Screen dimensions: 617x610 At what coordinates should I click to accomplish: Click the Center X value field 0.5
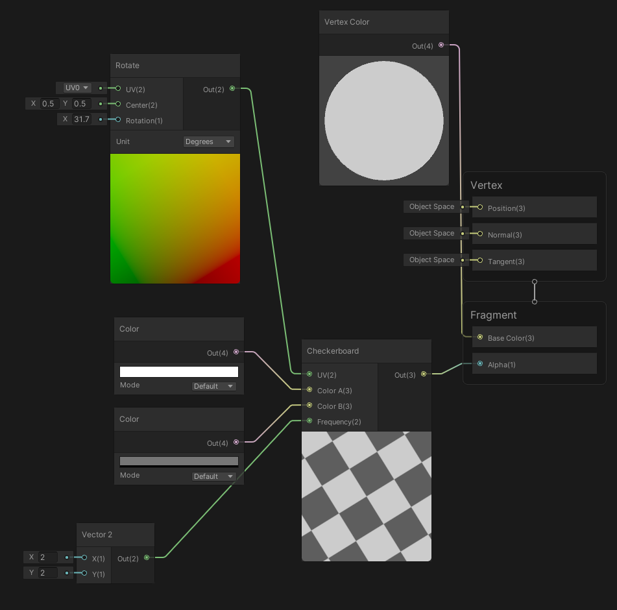click(49, 103)
